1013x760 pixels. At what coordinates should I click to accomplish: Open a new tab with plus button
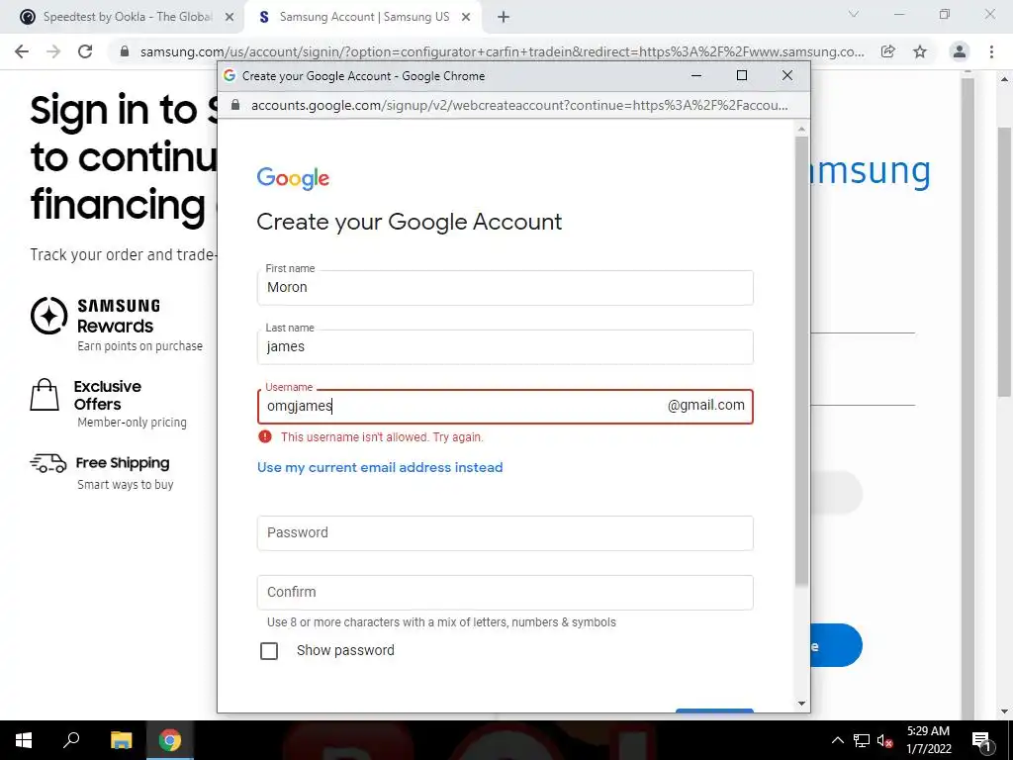[x=504, y=18]
